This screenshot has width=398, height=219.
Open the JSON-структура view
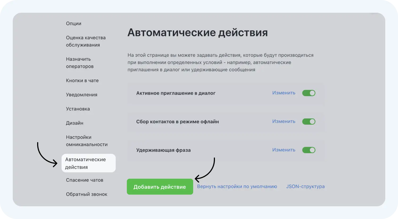pyautogui.click(x=305, y=186)
